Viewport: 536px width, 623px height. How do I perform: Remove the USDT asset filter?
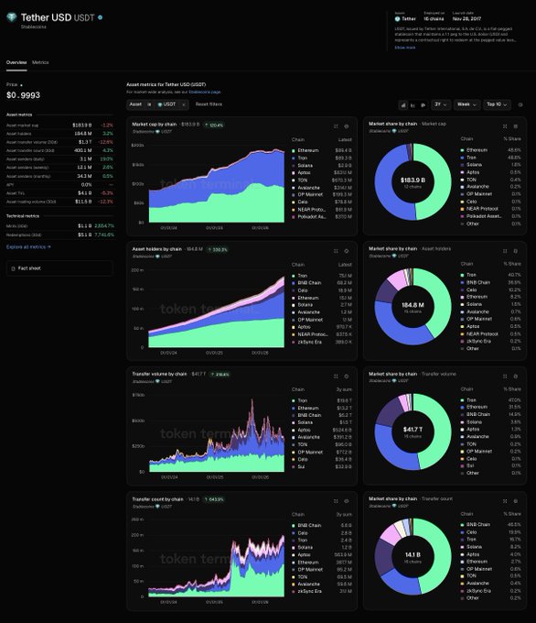pos(184,104)
